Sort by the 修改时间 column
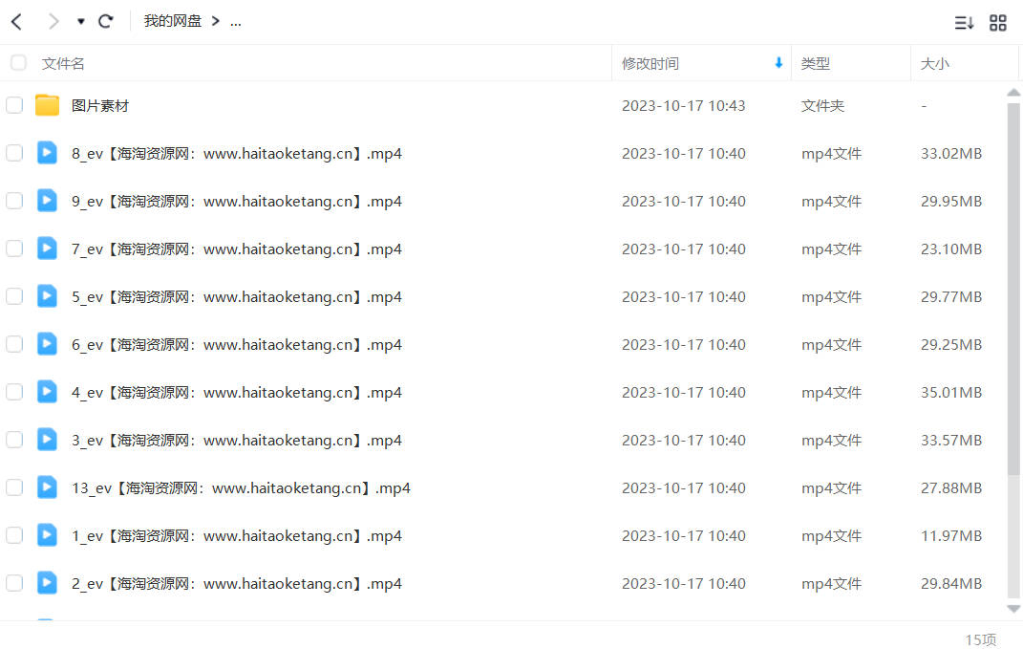Viewport: 1023px width, 649px height. point(650,63)
